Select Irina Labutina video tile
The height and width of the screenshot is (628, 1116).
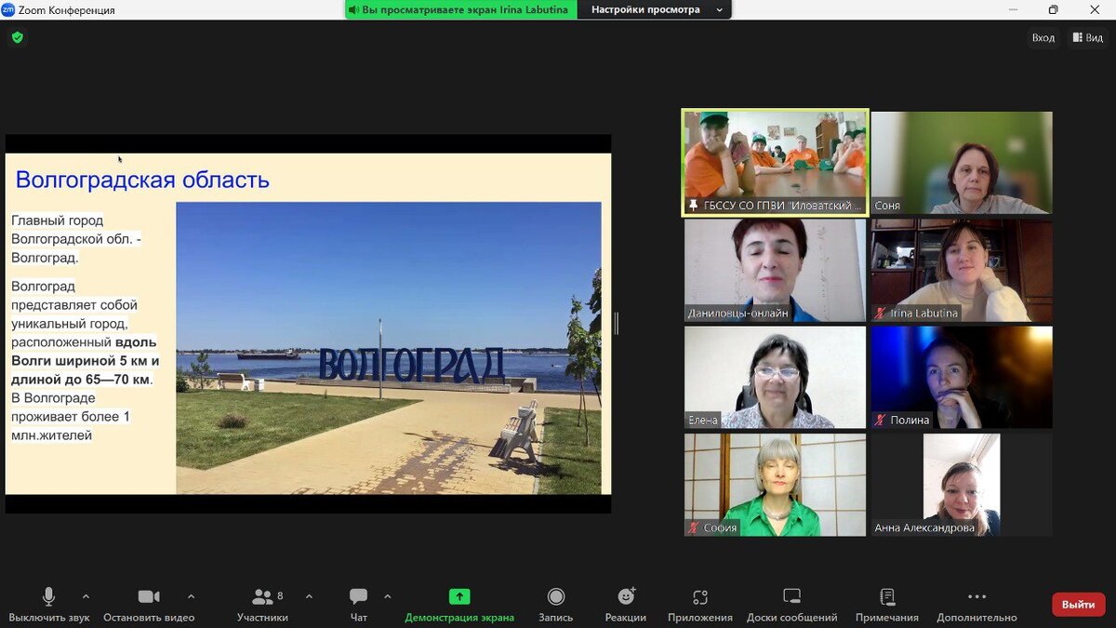[962, 271]
